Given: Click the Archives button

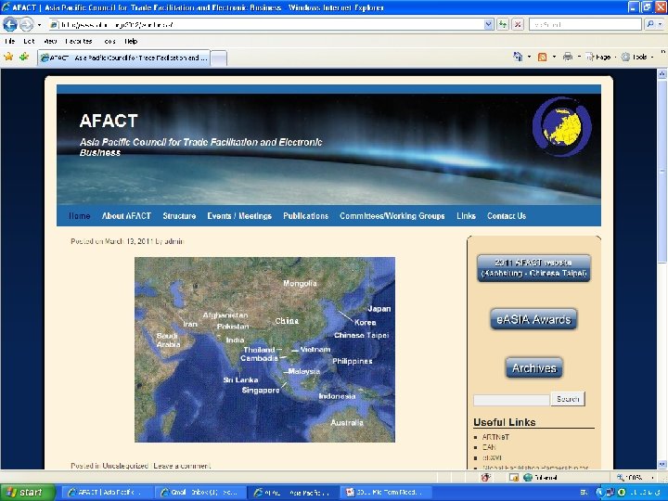Looking at the screenshot, I should pos(534,367).
